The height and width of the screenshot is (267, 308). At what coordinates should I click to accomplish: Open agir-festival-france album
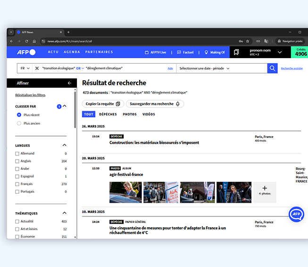click(x=126, y=174)
